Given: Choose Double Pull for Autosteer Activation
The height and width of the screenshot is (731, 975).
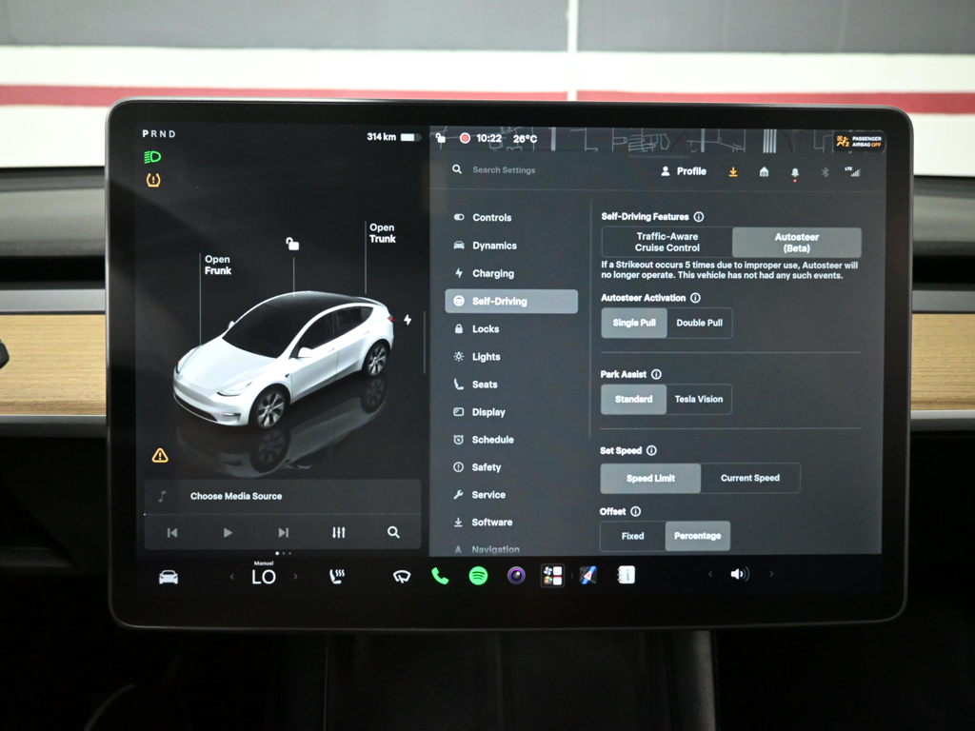Looking at the screenshot, I should pyautogui.click(x=700, y=323).
